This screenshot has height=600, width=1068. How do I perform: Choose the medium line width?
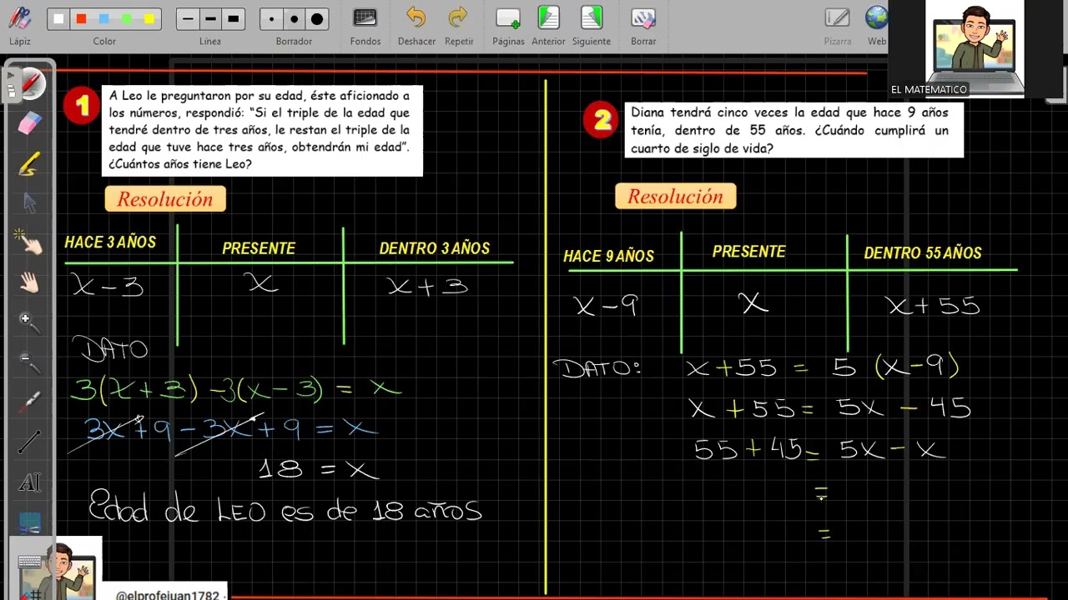(210, 19)
